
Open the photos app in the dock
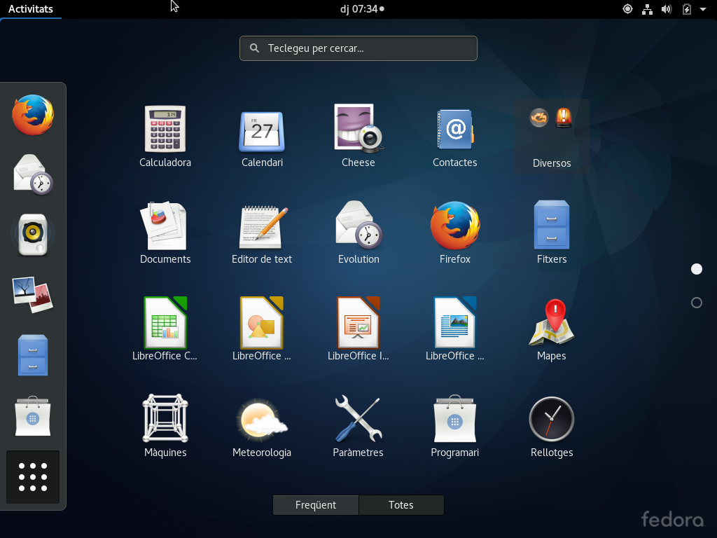tap(33, 295)
